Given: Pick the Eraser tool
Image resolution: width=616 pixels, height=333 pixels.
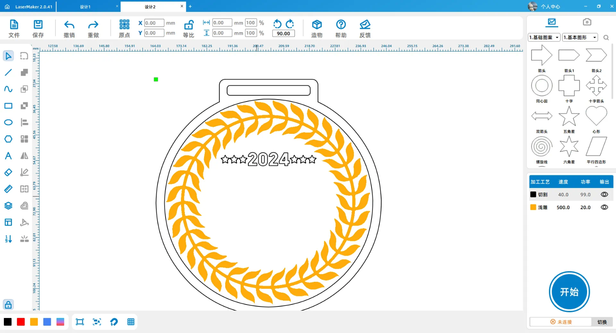Looking at the screenshot, I should click(8, 172).
